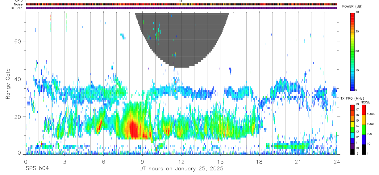Click the 17 label on the TX FRQ legend
Screen dimensions: 379x175
[x=357, y=110]
